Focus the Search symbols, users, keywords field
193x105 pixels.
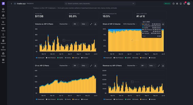[100, 4]
